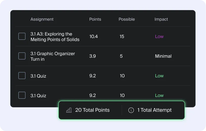Open the 3.1 Graphic Organizer Turn in assignment

click(53, 56)
